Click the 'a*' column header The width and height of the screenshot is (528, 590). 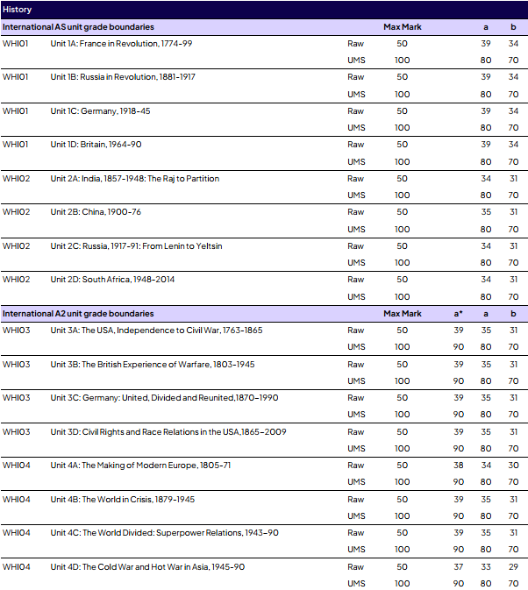pyautogui.click(x=458, y=314)
